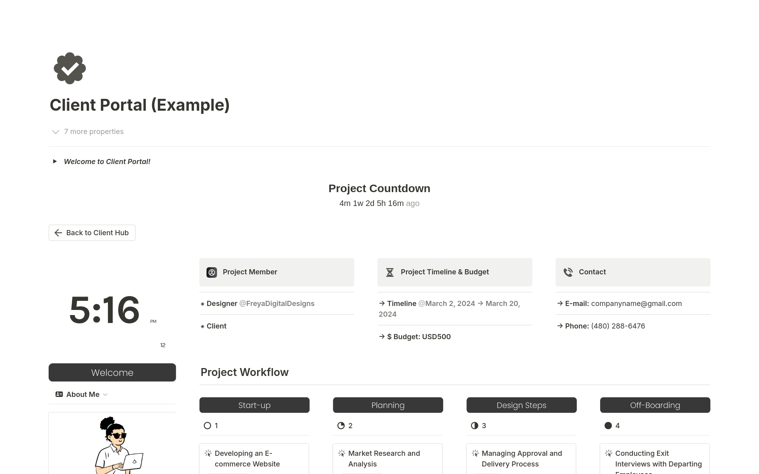
Task: Click the Project Timeline hourglass icon
Action: 389,272
